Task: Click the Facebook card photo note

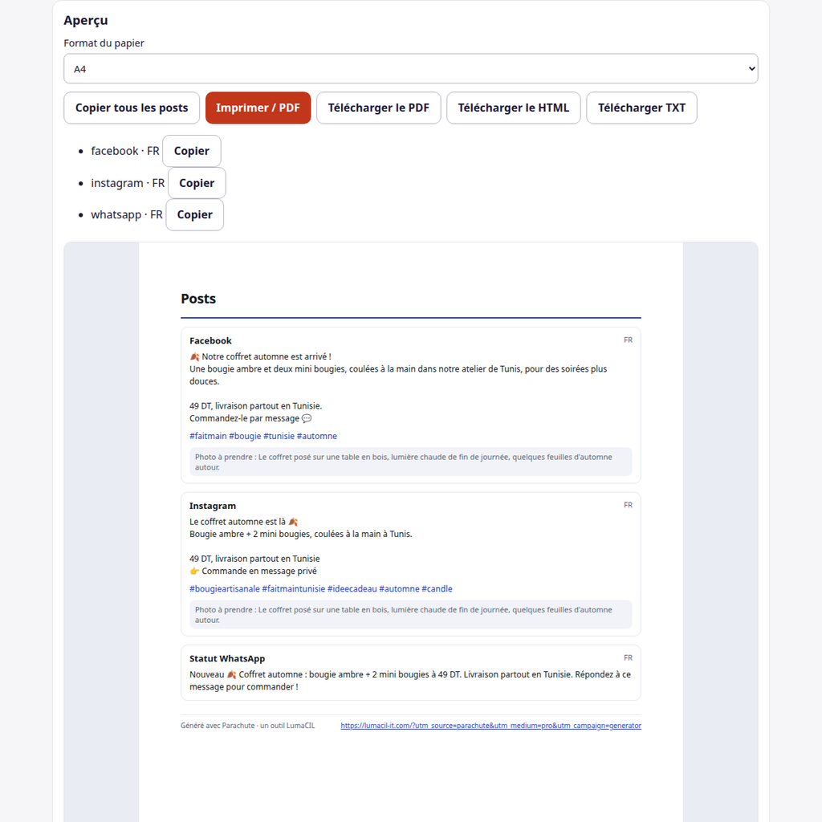Action: (x=410, y=462)
